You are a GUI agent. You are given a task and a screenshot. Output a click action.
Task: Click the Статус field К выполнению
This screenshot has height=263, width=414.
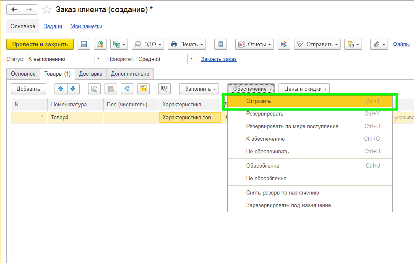[x=60, y=59]
